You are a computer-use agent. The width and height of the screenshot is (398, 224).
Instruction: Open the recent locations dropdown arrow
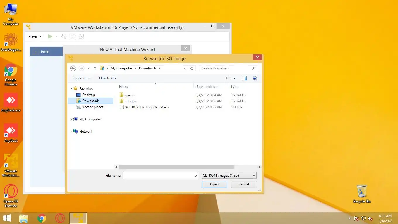click(x=89, y=68)
